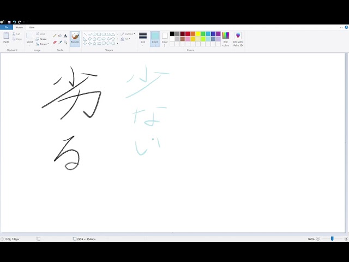The height and width of the screenshot is (262, 349).
Task: Choose the Oval shape
Action: tap(94, 34)
